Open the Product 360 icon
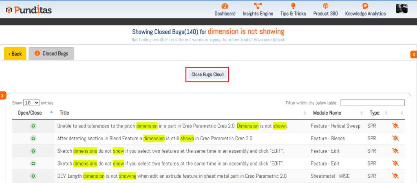Image resolution: width=417 pixels, height=183 pixels. (325, 6)
